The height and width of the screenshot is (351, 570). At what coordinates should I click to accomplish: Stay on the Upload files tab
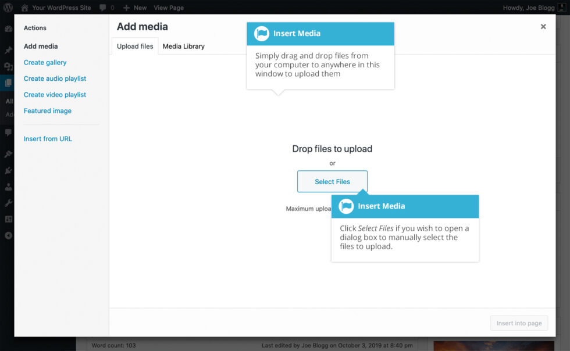(x=134, y=45)
